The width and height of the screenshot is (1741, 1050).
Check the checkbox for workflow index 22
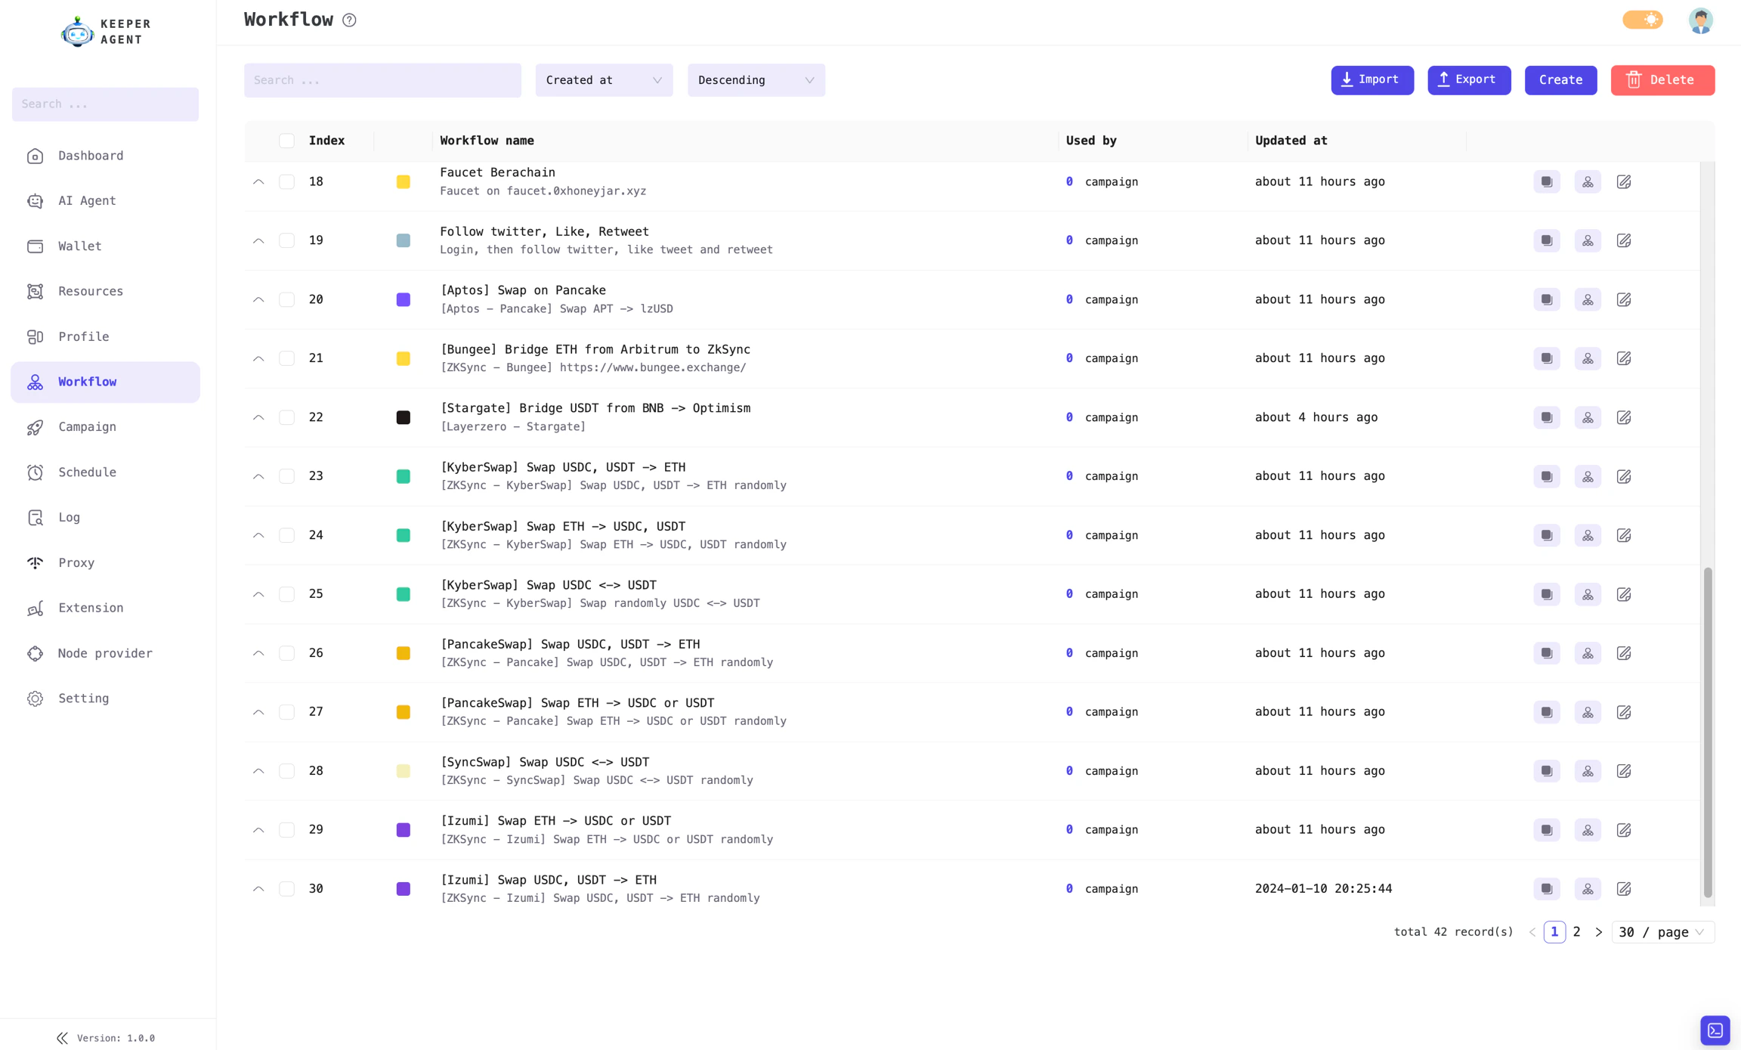click(287, 417)
